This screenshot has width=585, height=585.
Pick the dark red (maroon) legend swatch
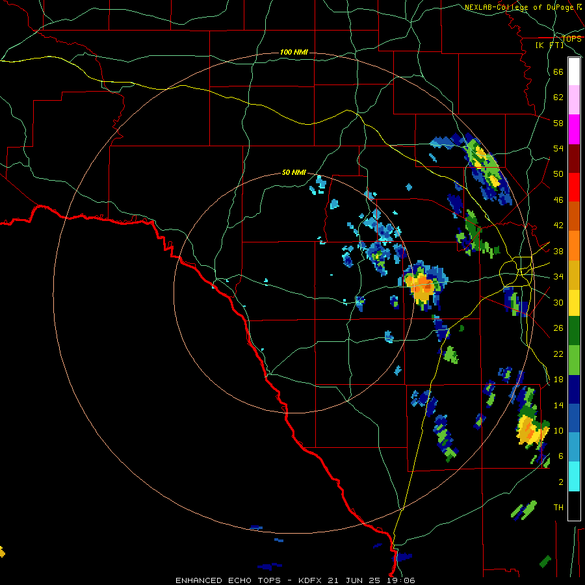pyautogui.click(x=574, y=159)
